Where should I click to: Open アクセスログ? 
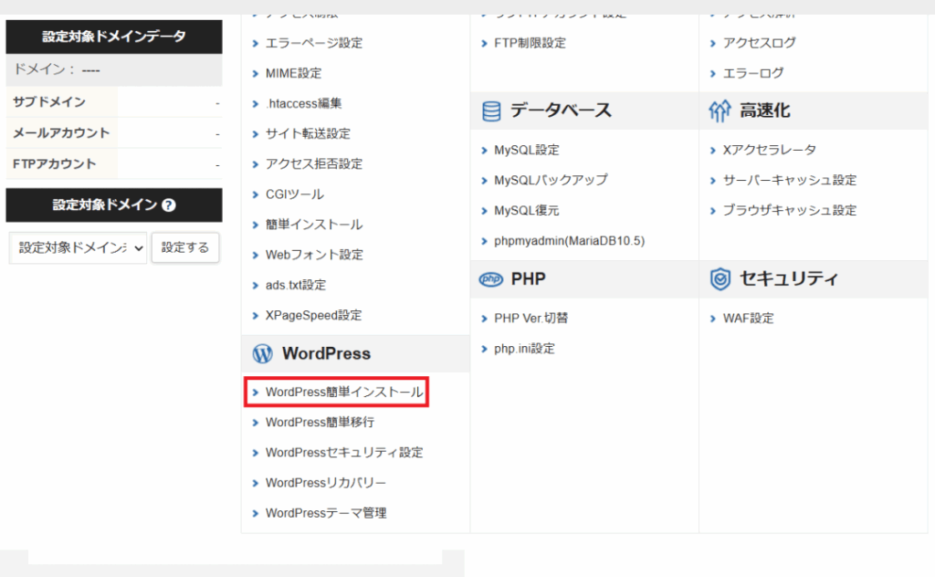click(x=759, y=43)
